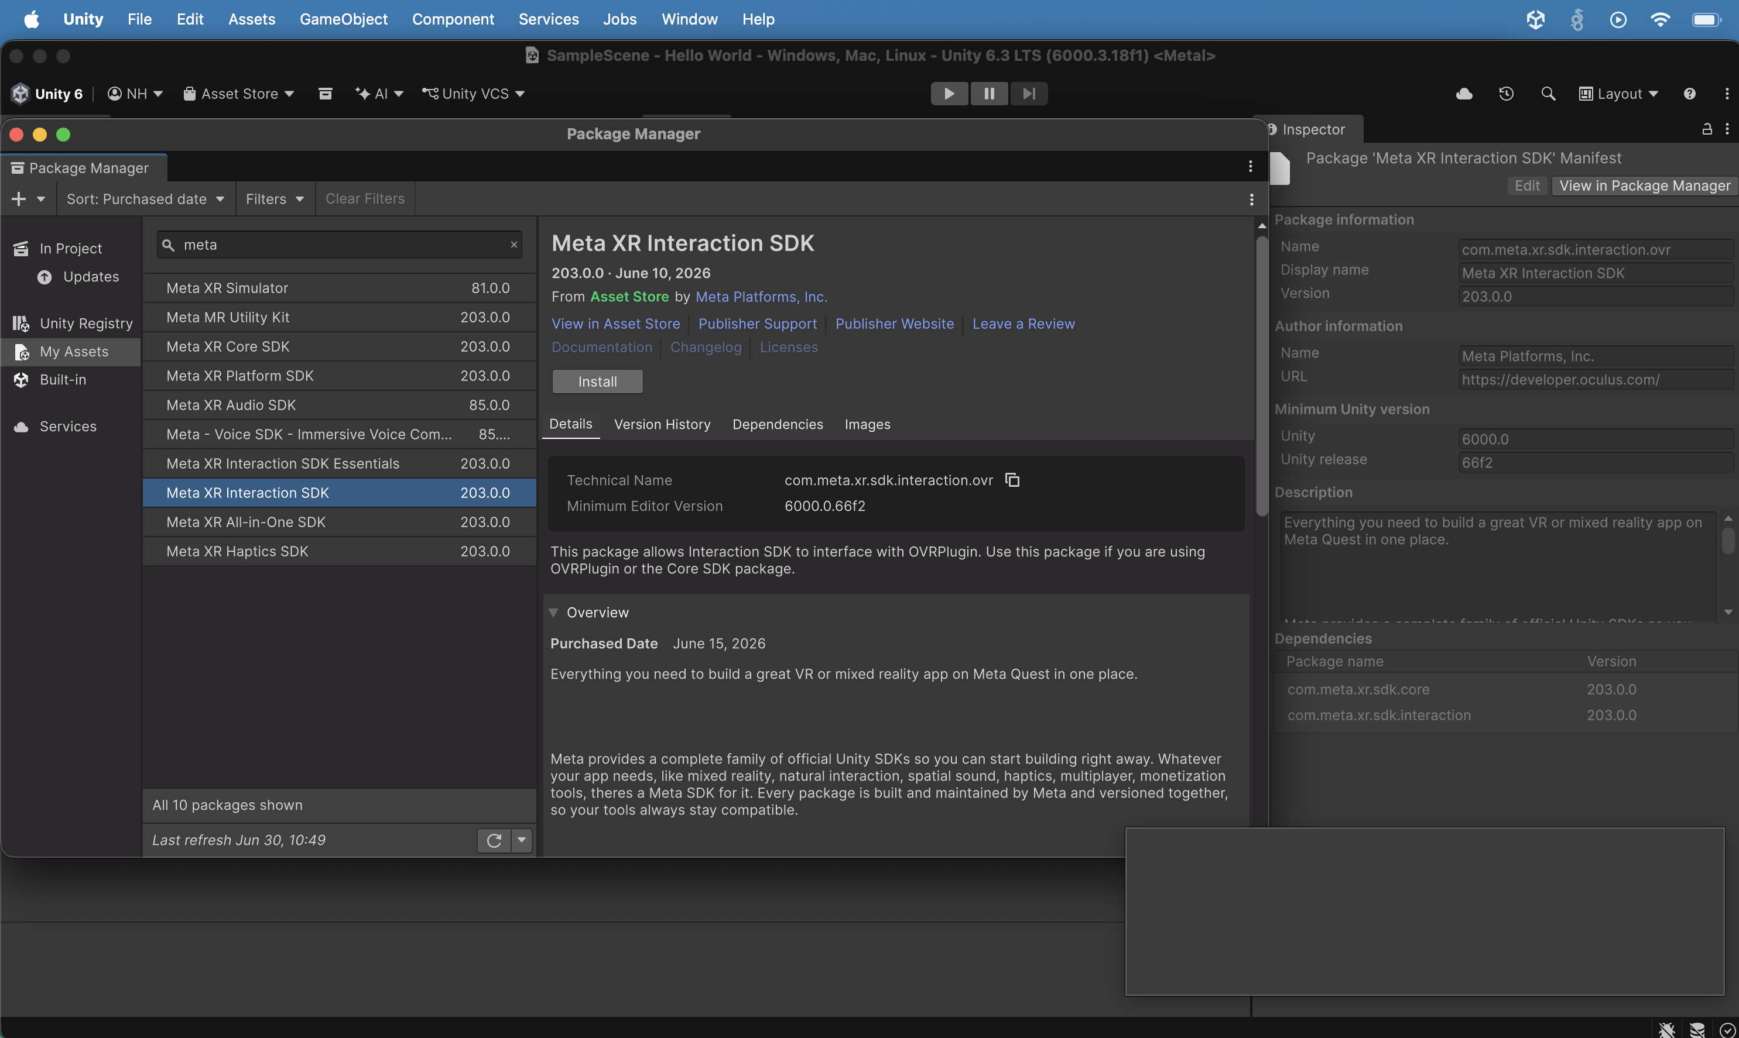
Task: Select Meta XR Core SDK package
Action: pos(340,346)
